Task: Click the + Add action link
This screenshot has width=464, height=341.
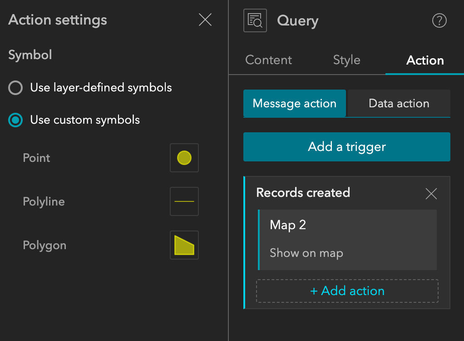Action: pos(347,291)
